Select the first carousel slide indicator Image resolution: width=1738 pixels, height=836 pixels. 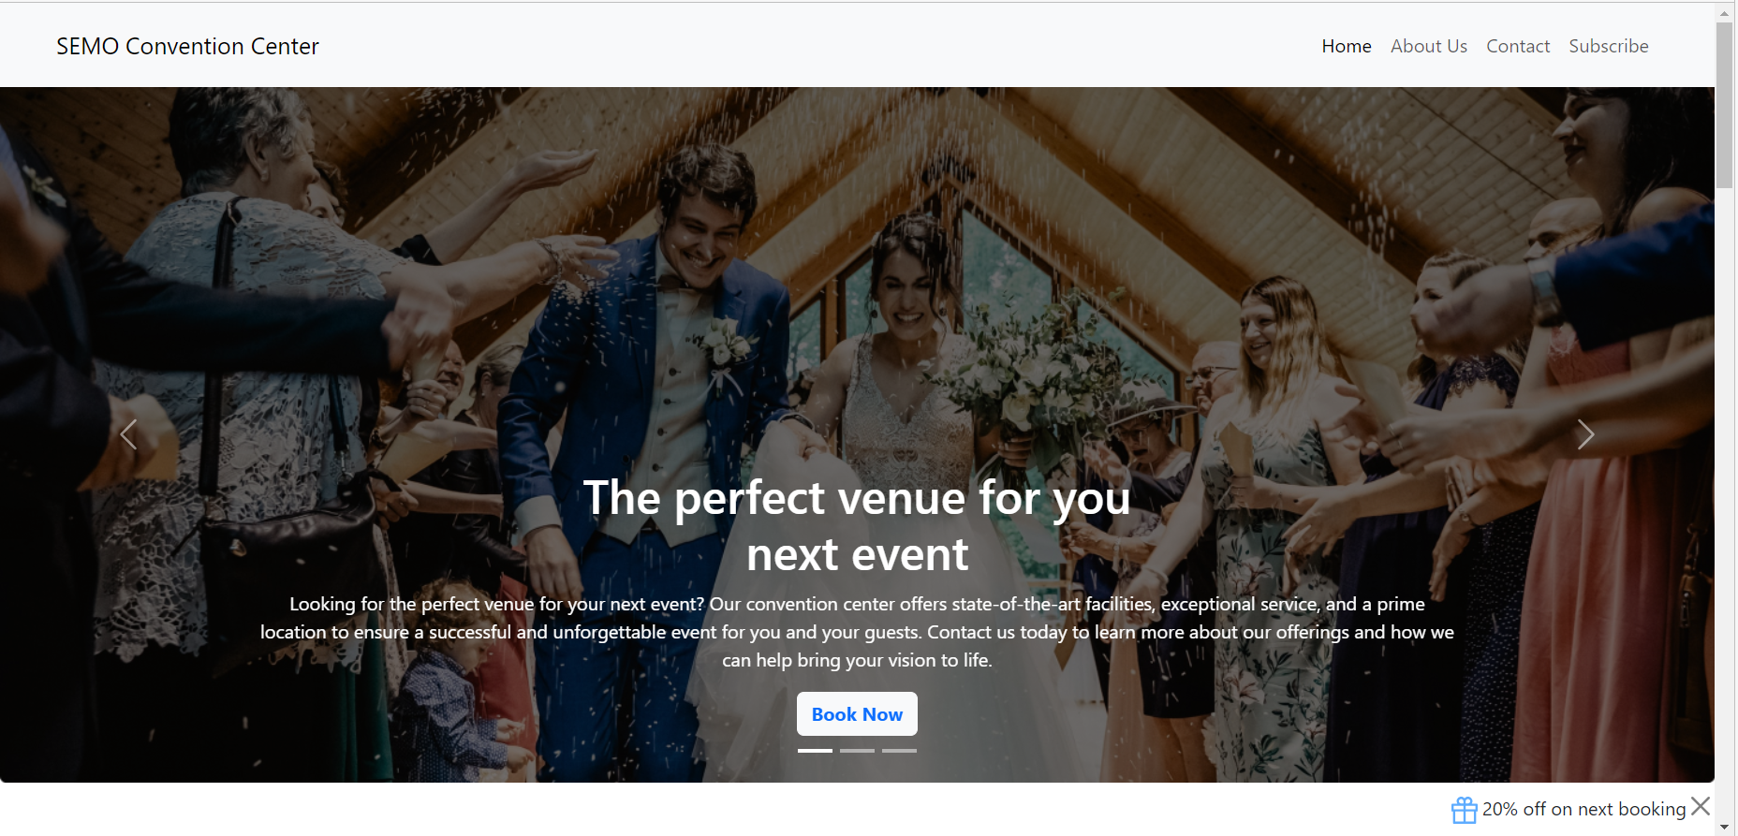[x=815, y=751]
